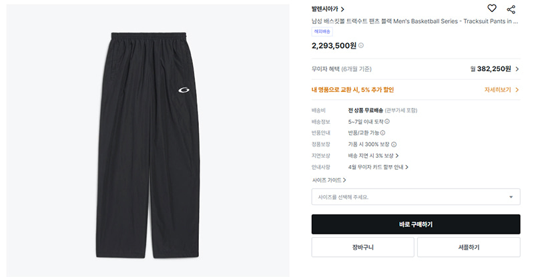The height and width of the screenshot is (277, 534).
Task: Click the share icon
Action: pos(511,9)
